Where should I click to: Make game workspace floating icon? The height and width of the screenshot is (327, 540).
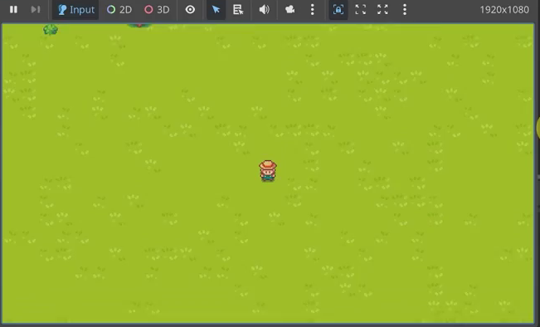tap(360, 9)
